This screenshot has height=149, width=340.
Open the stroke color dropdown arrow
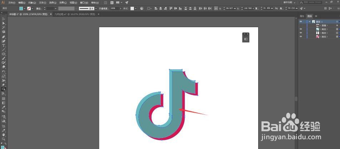(32, 9)
